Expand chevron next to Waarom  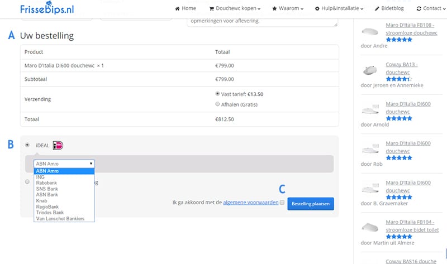pos(302,9)
